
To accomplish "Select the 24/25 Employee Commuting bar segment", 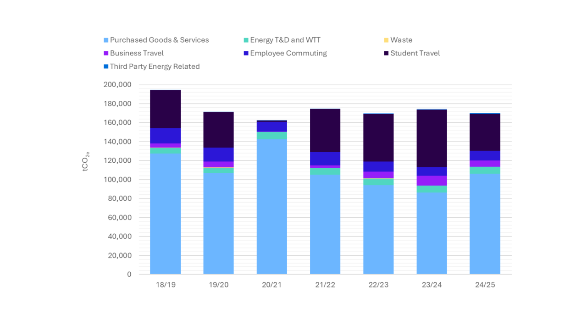I will [485, 155].
